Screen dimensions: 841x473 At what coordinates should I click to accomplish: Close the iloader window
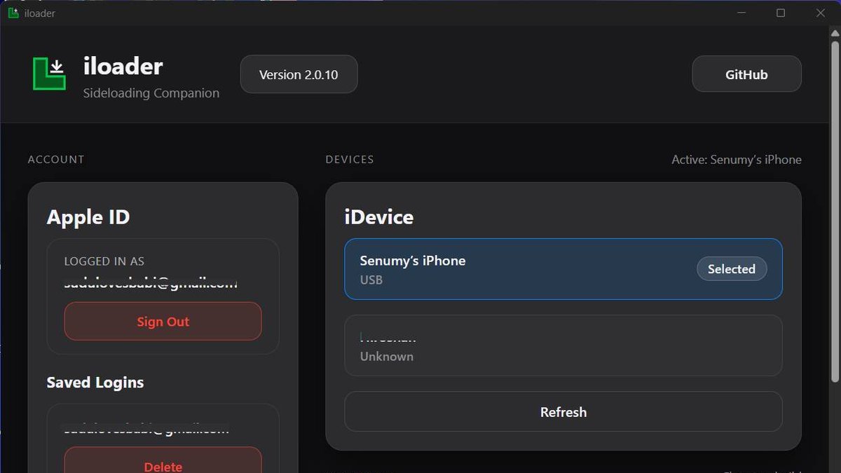click(821, 13)
